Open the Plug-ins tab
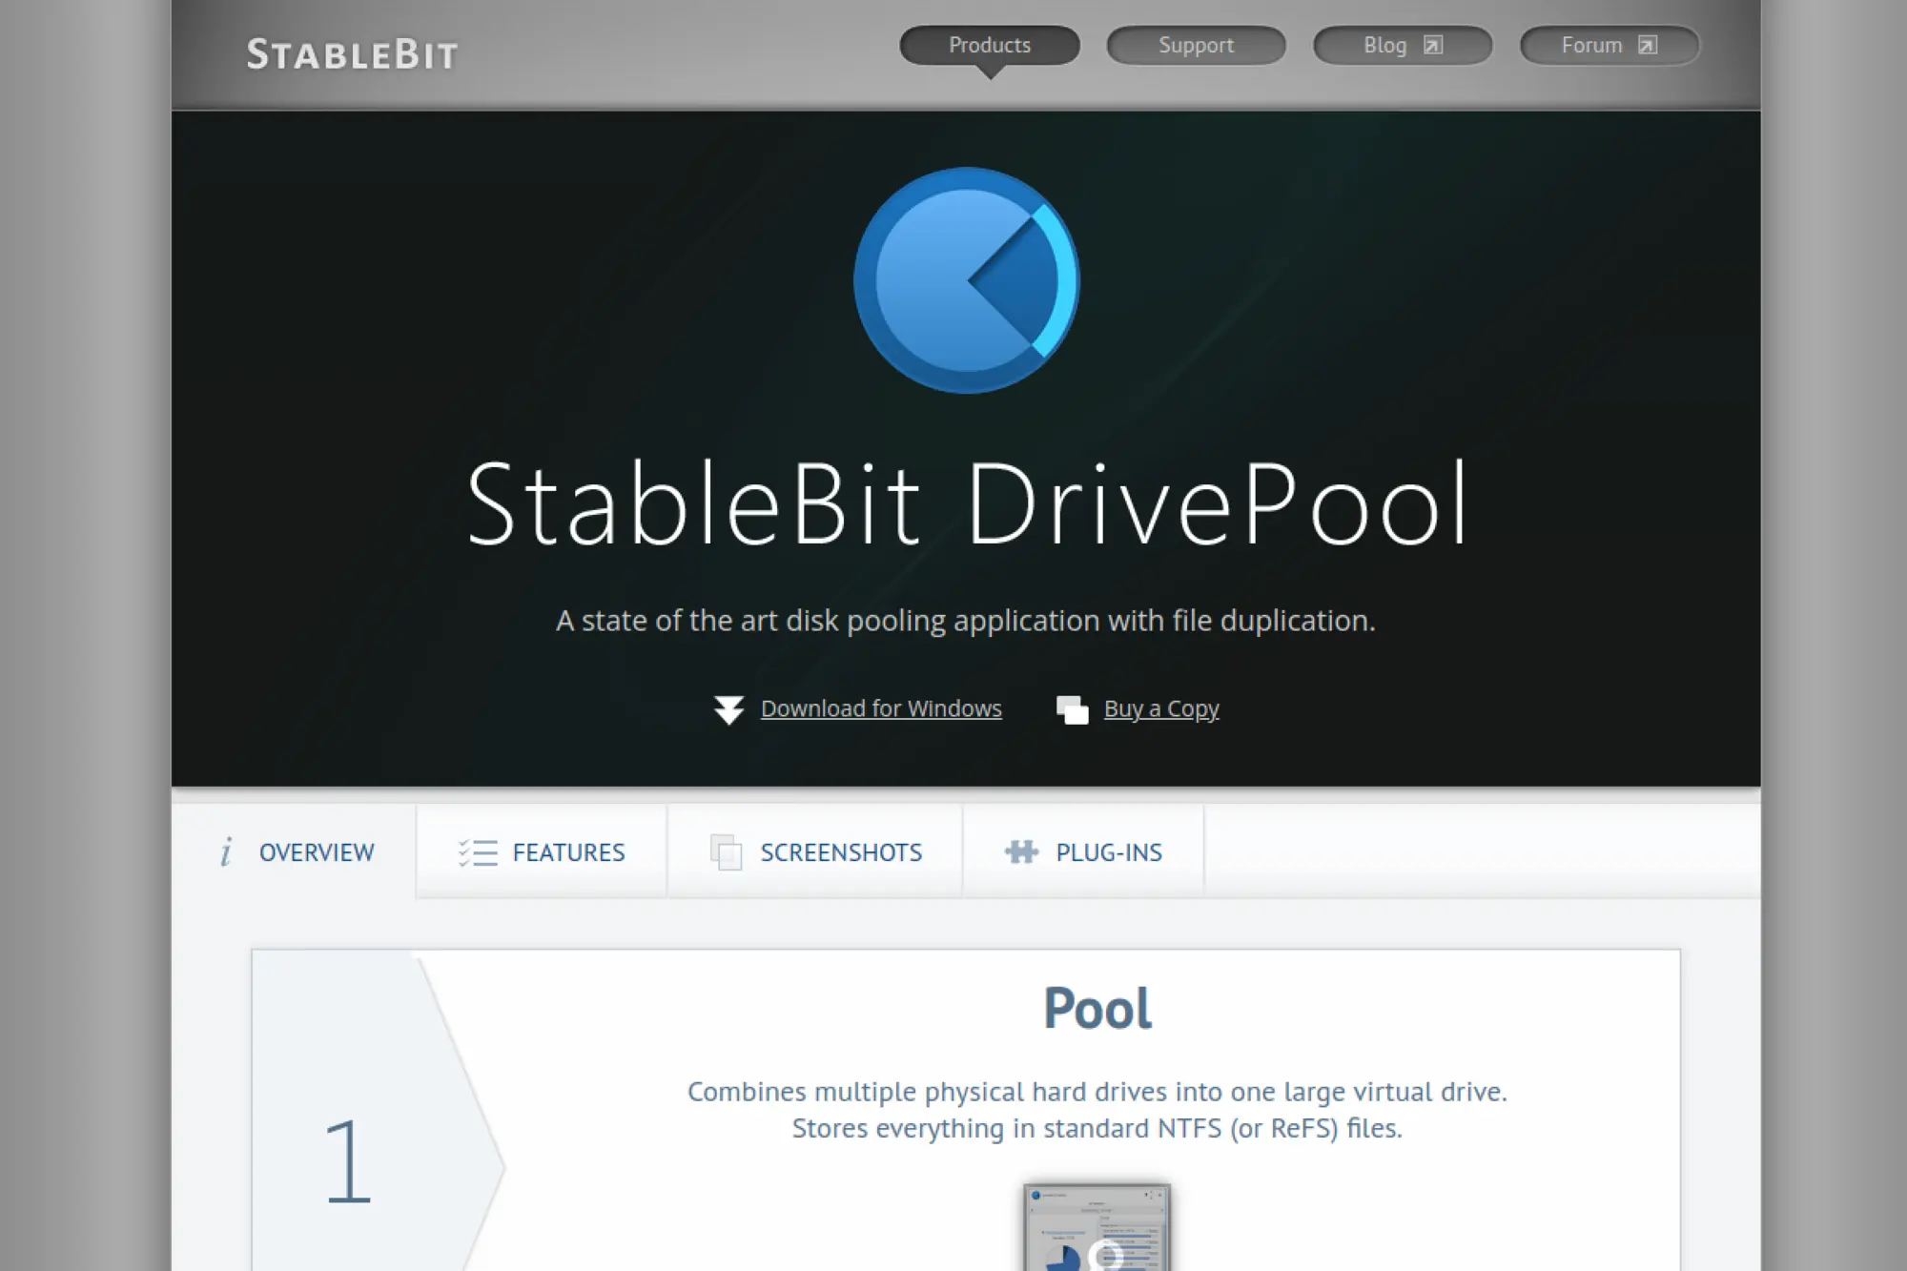Viewport: 1907px width, 1271px height. click(1108, 851)
